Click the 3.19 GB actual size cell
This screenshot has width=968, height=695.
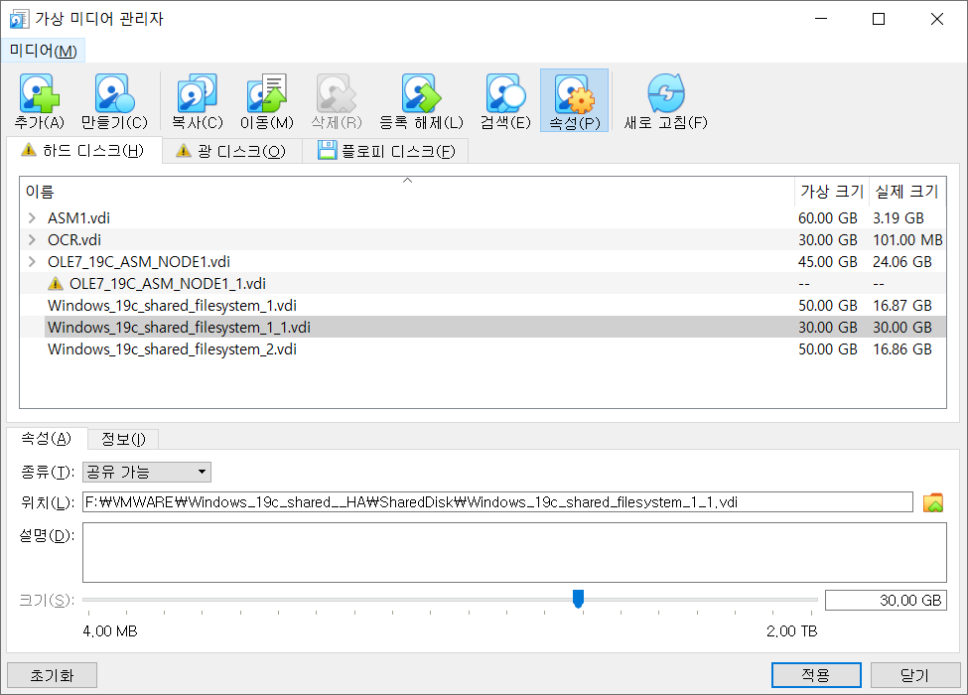pos(899,217)
